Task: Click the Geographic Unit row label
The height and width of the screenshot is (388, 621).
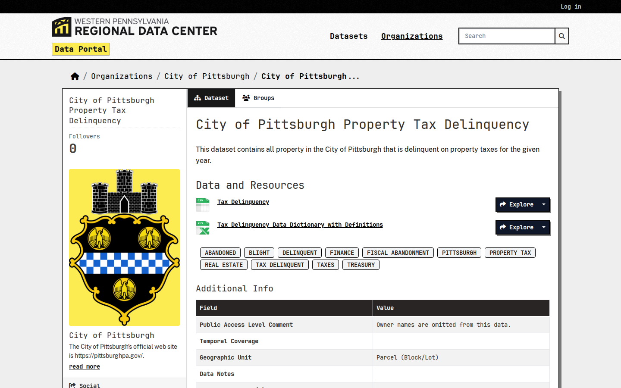Action: [226, 357]
